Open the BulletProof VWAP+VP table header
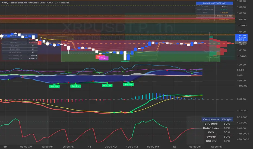This screenshot has width=253, height=149. 214,3
